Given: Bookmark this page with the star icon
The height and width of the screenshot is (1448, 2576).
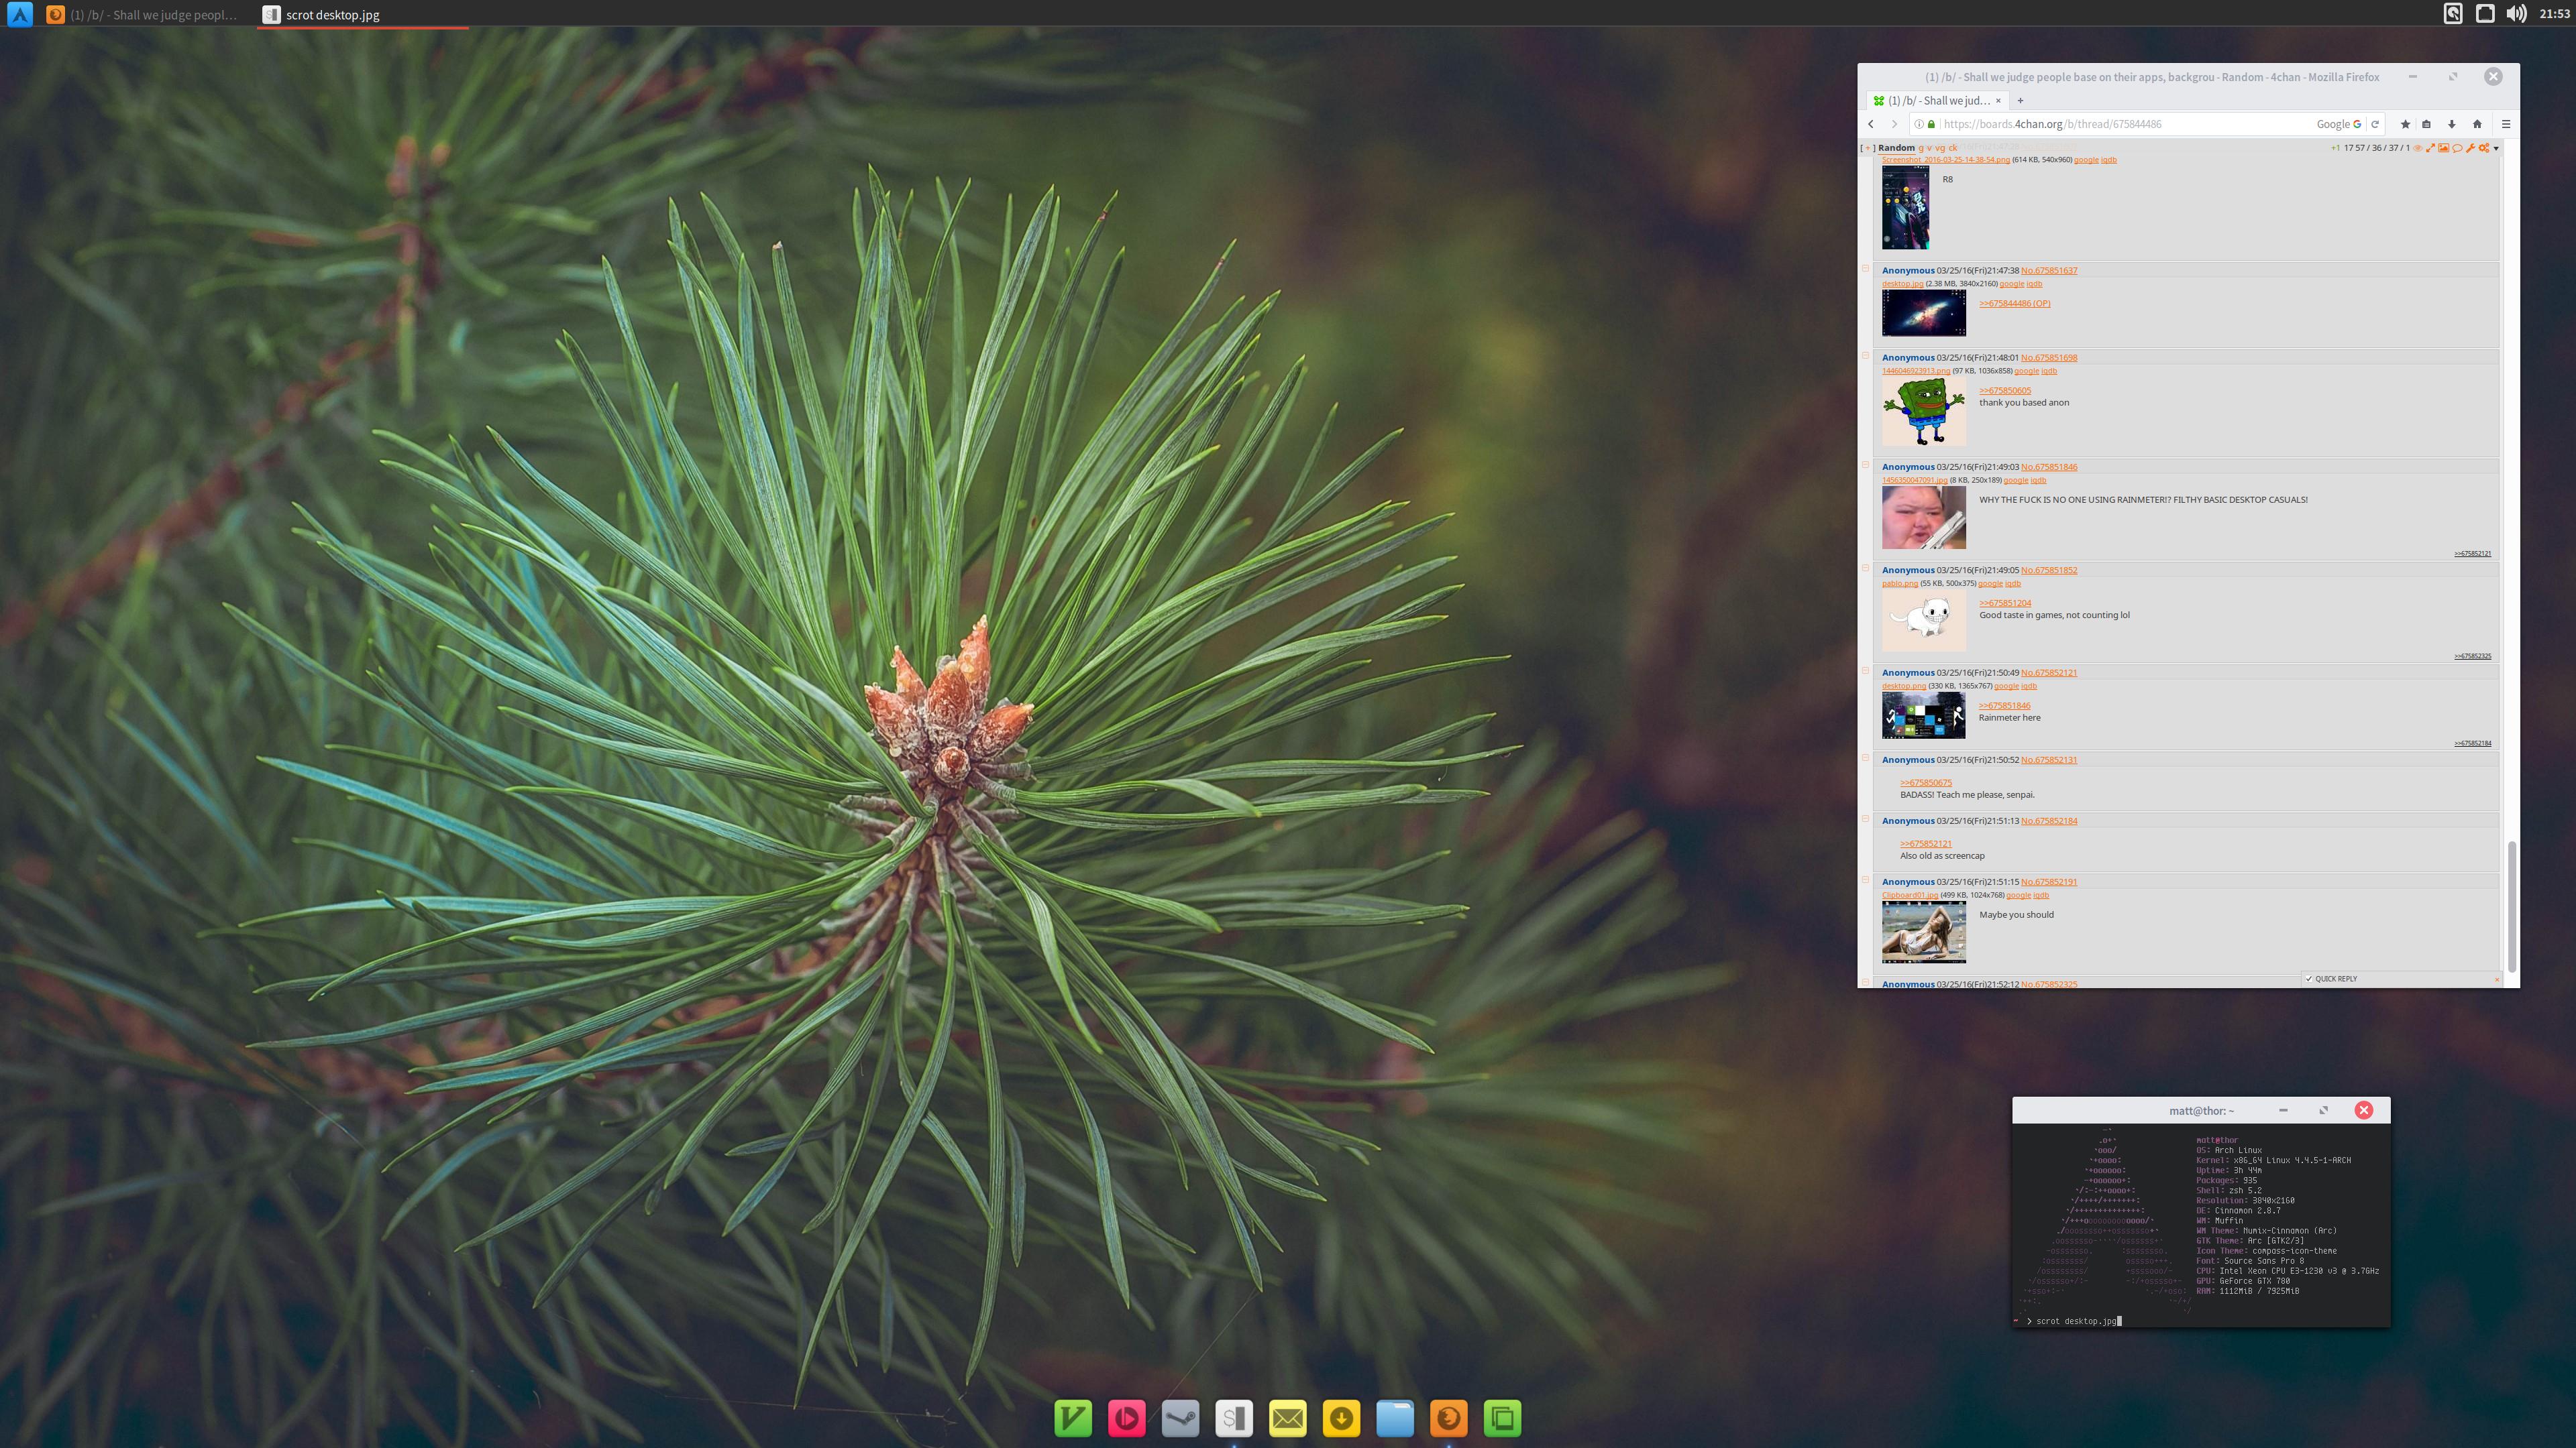Looking at the screenshot, I should coord(2406,124).
